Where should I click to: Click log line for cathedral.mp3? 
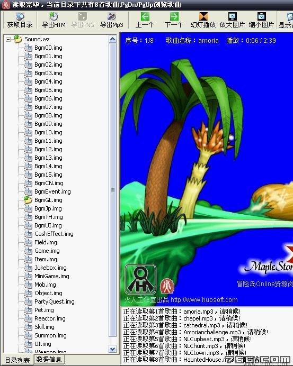click(x=185, y=325)
